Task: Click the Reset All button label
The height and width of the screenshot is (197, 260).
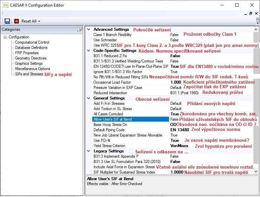Action: tap(29, 21)
